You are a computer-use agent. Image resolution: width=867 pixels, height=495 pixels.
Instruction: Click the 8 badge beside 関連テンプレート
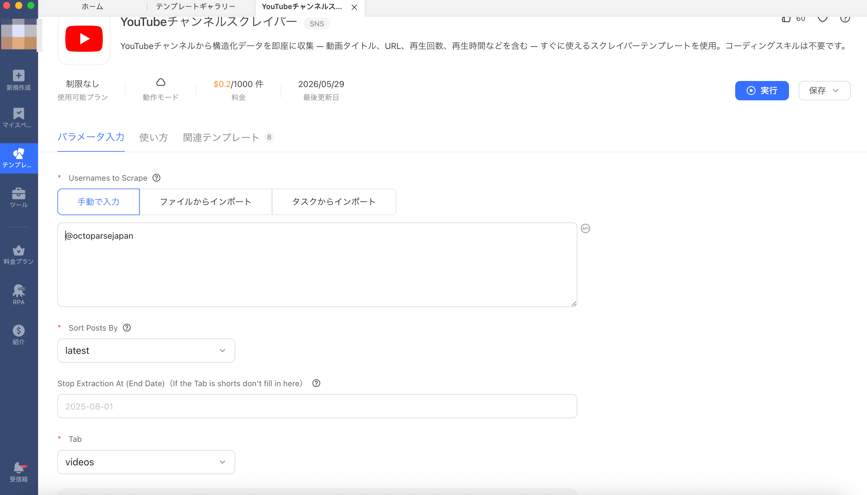[x=269, y=137]
